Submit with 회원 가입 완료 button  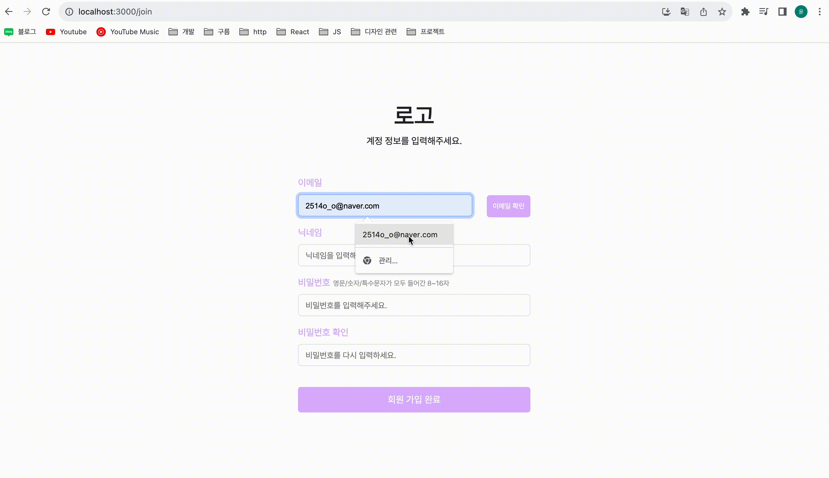click(x=414, y=399)
